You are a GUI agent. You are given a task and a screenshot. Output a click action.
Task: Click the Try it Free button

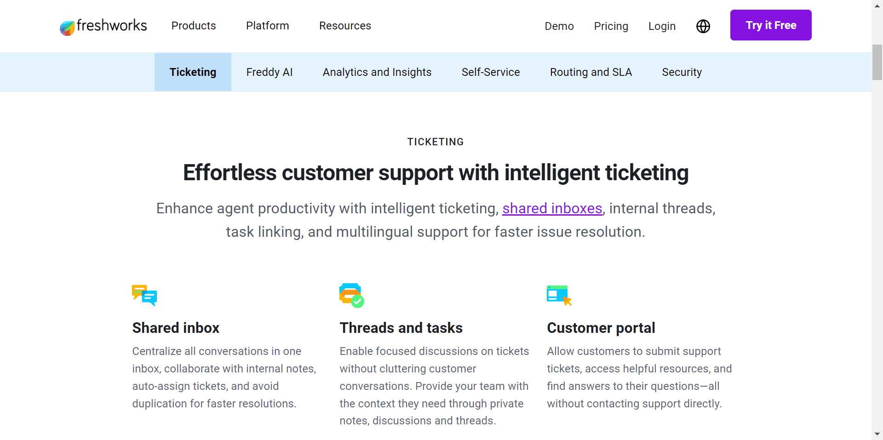pos(771,25)
